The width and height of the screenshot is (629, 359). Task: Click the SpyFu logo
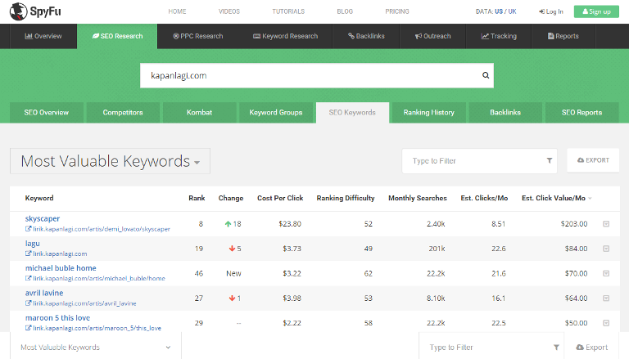pos(35,11)
